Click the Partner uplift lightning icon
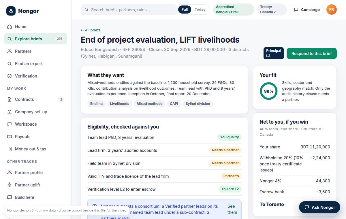The height and width of the screenshot is (219, 346). click(10, 185)
